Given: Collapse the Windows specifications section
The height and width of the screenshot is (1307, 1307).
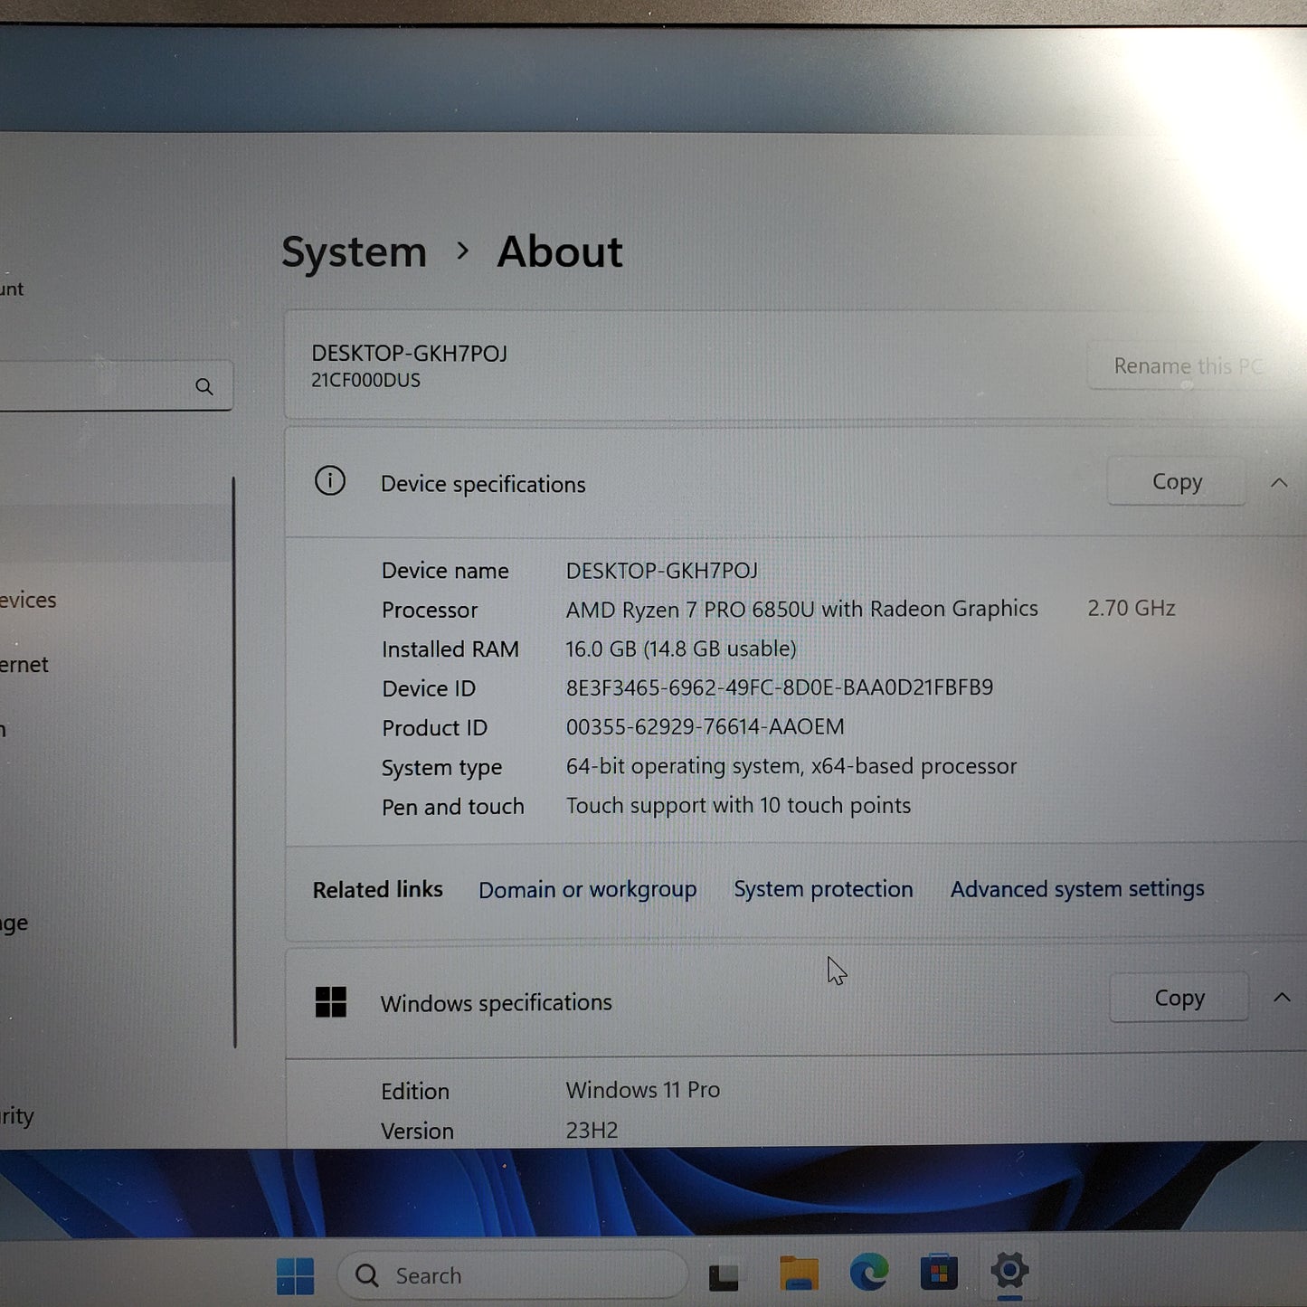Looking at the screenshot, I should (x=1282, y=997).
